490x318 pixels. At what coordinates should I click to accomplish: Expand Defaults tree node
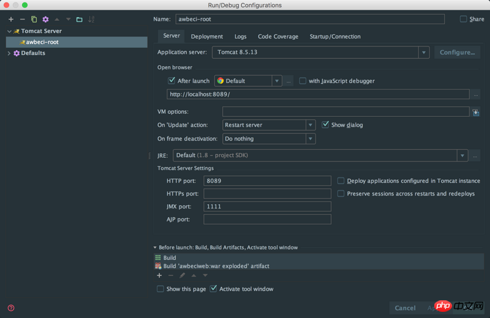[x=9, y=53]
